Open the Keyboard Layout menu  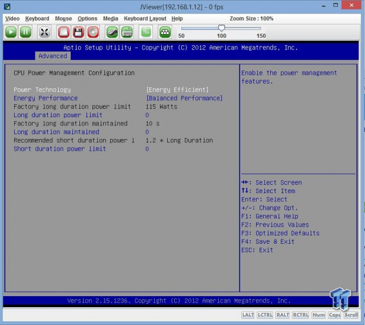tap(145, 19)
